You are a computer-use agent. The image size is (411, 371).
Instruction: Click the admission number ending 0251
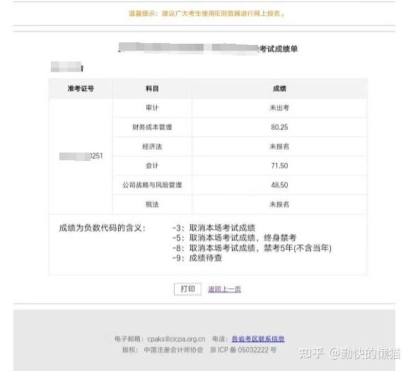click(x=81, y=156)
